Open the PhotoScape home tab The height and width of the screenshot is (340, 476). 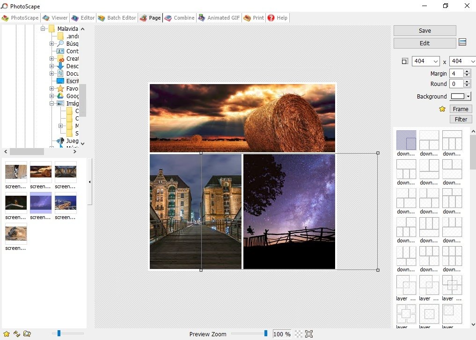20,18
